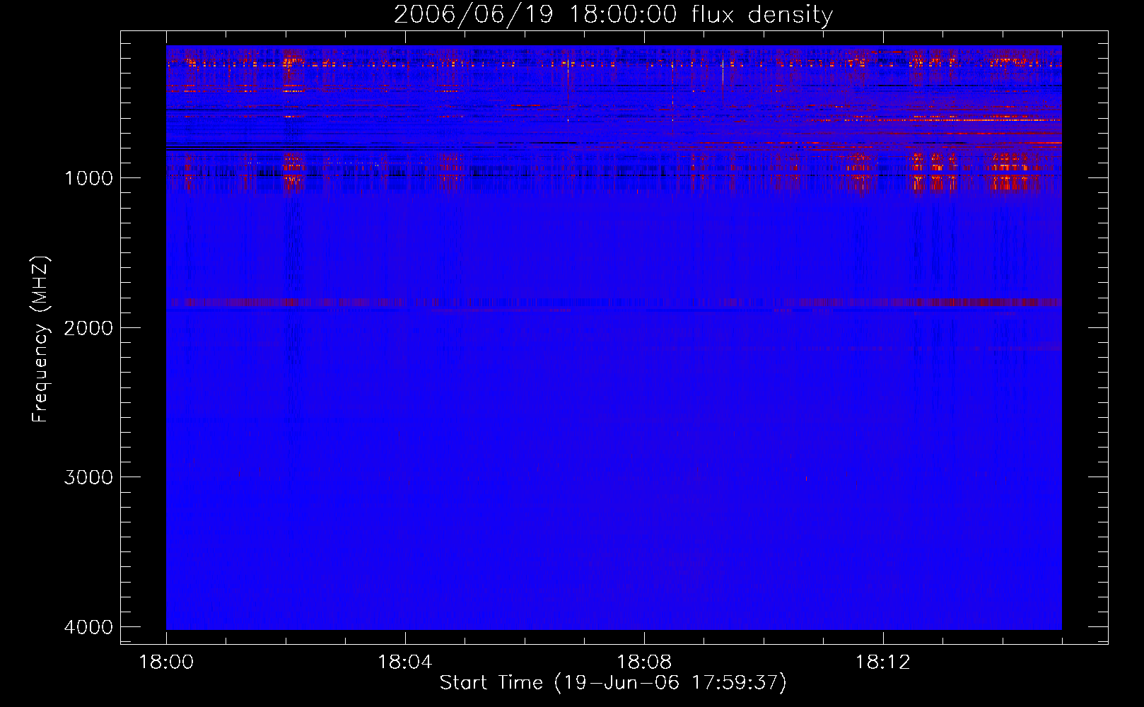1144x707 pixels.
Task: Click the 4000 frequency tick label
Action: 88,627
